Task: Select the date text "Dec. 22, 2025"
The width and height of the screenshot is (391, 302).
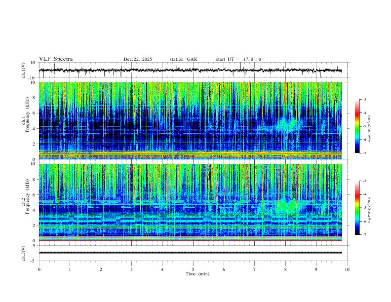Action: click(138, 59)
